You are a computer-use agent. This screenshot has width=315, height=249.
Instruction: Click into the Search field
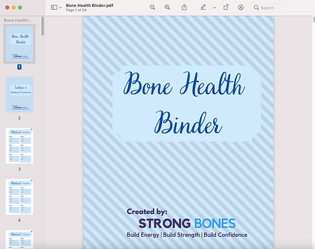click(282, 8)
